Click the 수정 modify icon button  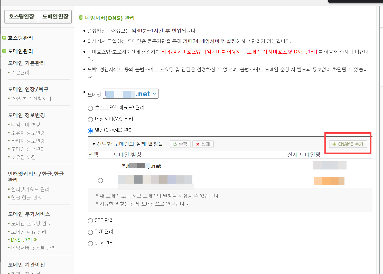(180, 144)
